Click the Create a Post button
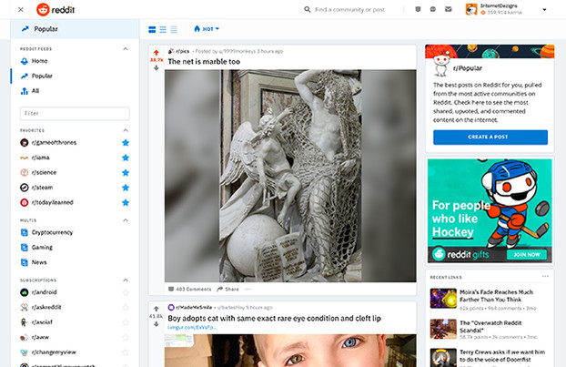Image resolution: width=566 pixels, height=367 pixels. [490, 137]
